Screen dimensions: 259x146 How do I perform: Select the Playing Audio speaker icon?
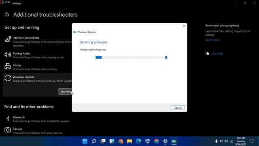click(8, 54)
